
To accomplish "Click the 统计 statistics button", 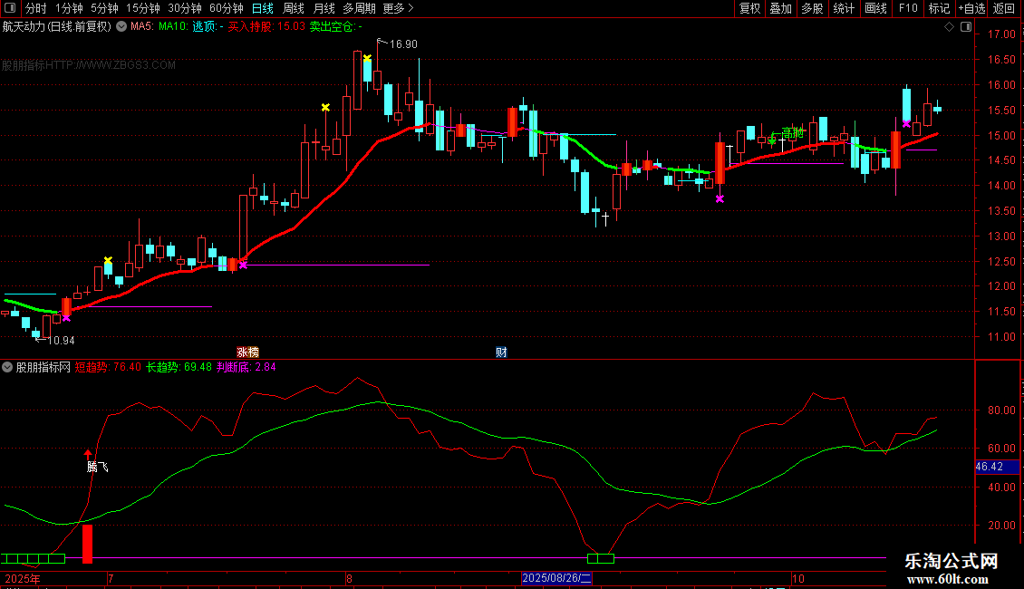I will [x=843, y=8].
